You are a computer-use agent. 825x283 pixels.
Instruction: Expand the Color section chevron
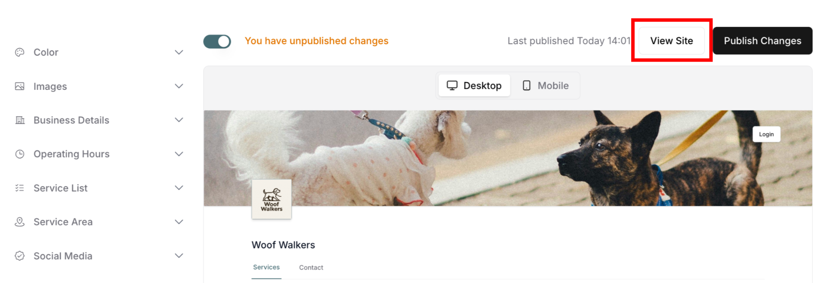click(179, 52)
